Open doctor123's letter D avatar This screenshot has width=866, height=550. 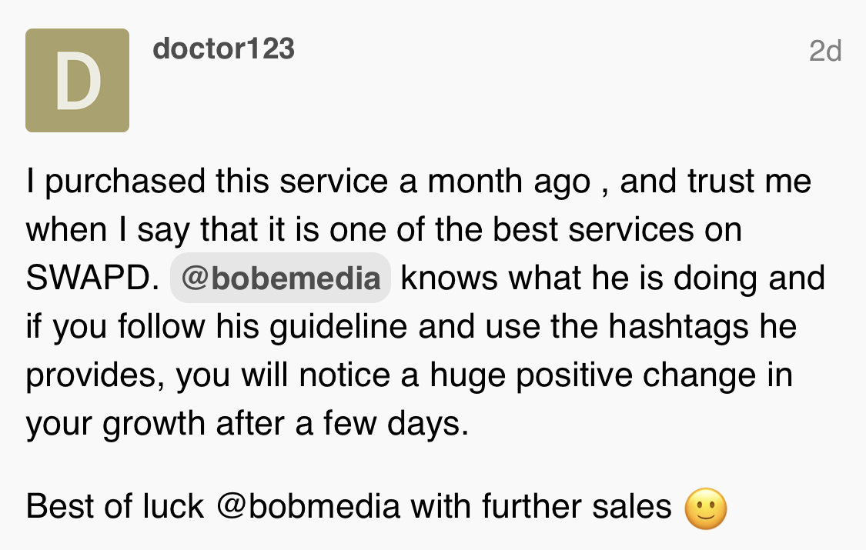click(x=77, y=80)
